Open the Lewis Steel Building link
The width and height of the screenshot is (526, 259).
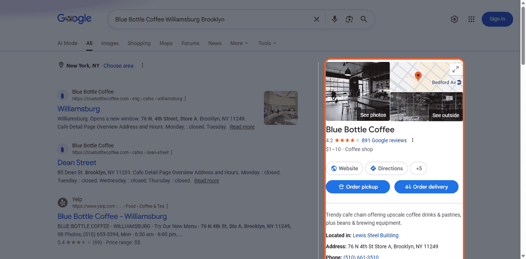click(375, 235)
